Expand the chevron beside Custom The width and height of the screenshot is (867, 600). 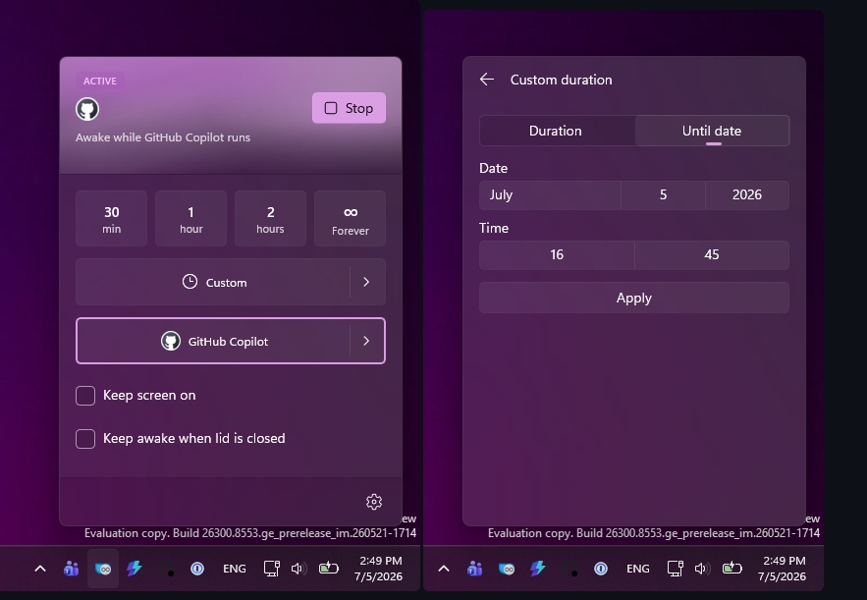click(367, 282)
